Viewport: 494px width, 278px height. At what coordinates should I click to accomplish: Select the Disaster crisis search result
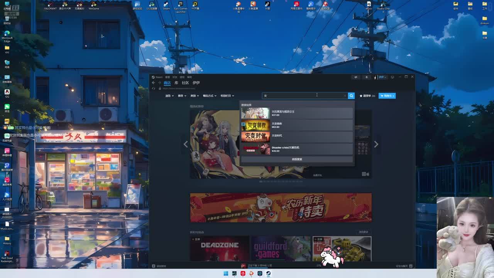coord(297,149)
